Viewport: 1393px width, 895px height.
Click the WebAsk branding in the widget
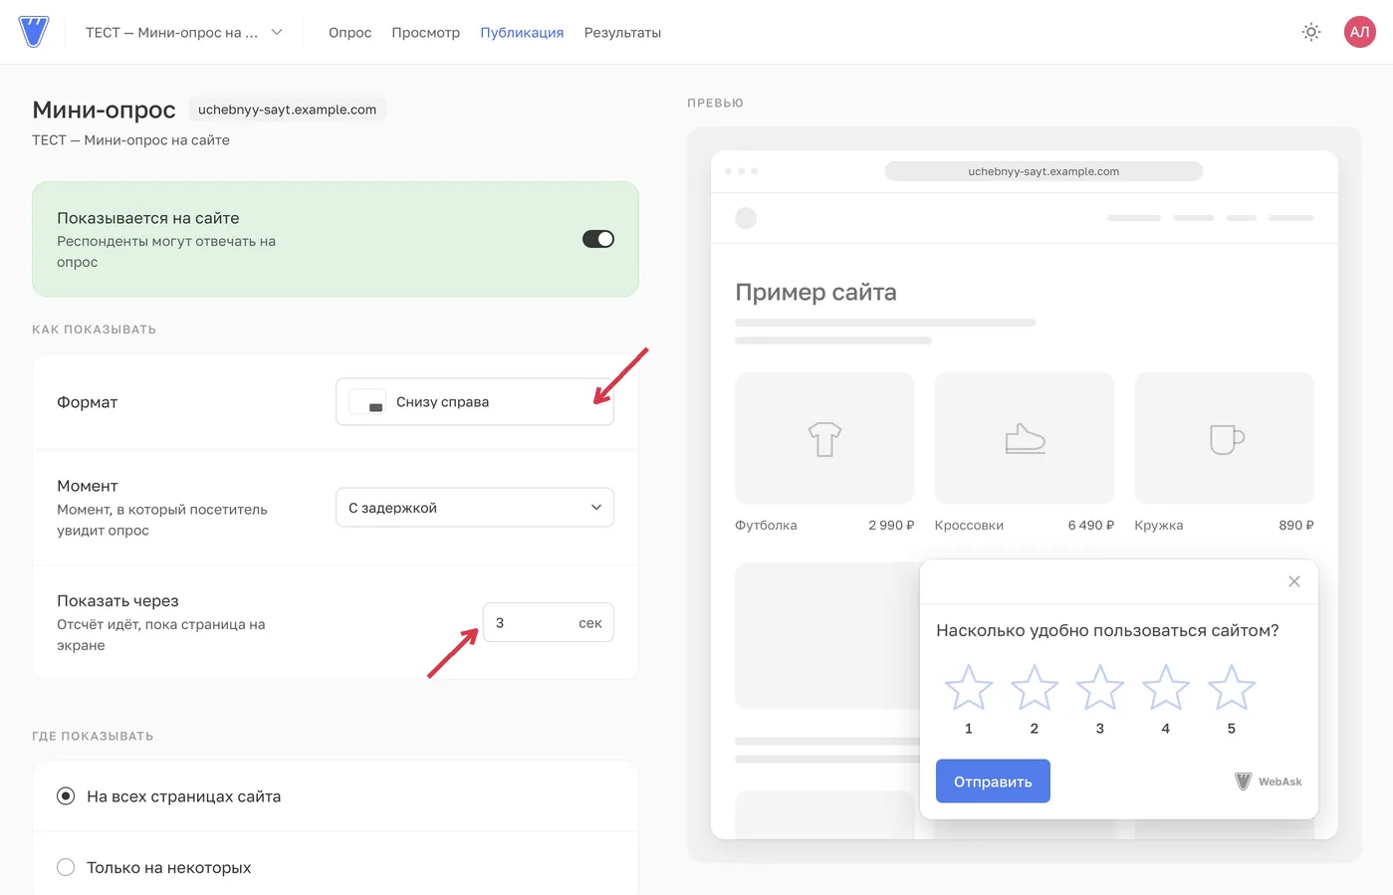(1269, 782)
